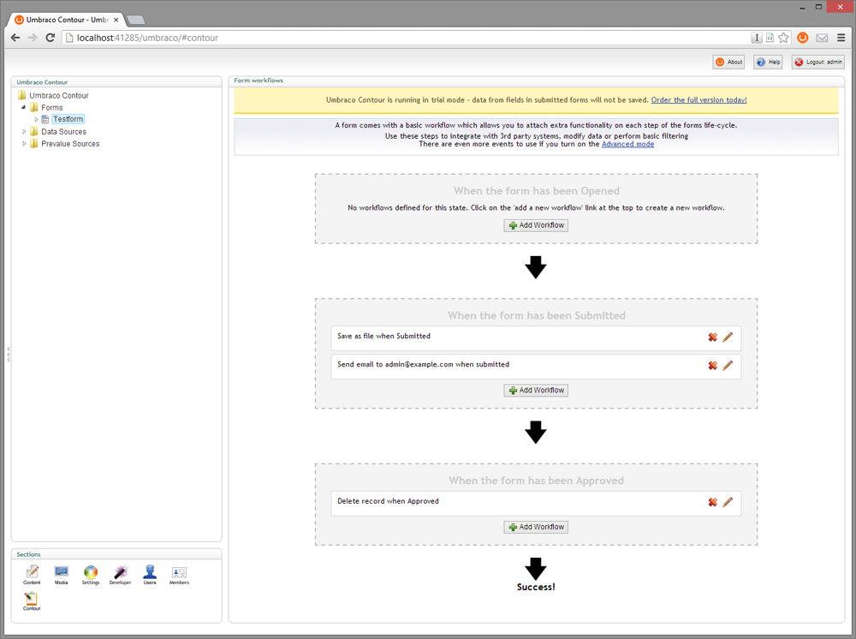This screenshot has width=856, height=639.
Task: Add Workflow to the Approved state
Action: 536,527
